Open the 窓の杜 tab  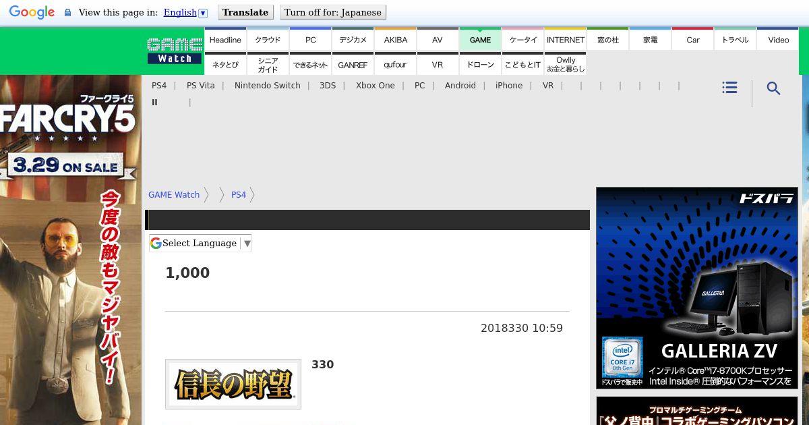point(608,40)
